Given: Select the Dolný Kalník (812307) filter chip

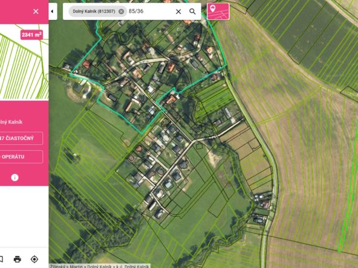Looking at the screenshot, I should coord(94,11).
